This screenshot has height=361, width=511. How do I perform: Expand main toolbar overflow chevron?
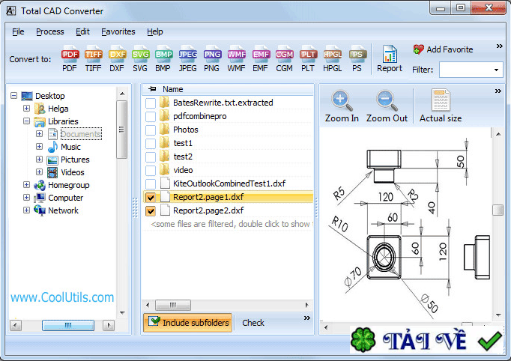tap(499, 46)
